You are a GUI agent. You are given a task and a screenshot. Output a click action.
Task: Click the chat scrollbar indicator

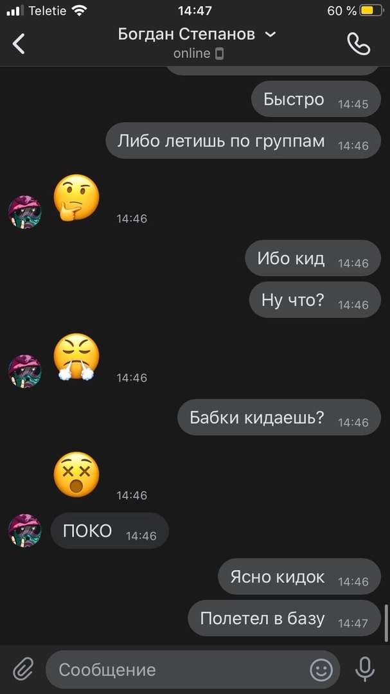[386, 623]
